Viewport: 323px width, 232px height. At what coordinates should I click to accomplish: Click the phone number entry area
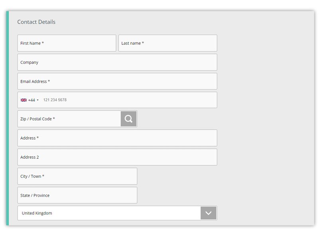80,100
